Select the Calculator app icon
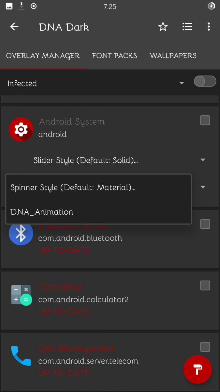 tap(21, 295)
